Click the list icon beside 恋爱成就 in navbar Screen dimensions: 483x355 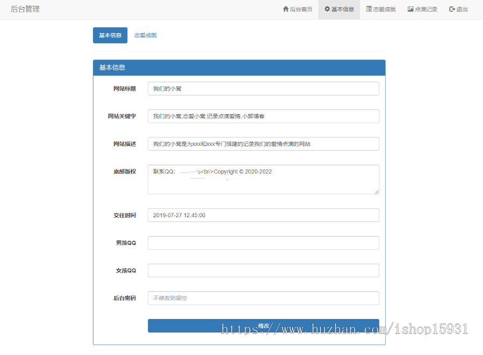pos(369,9)
